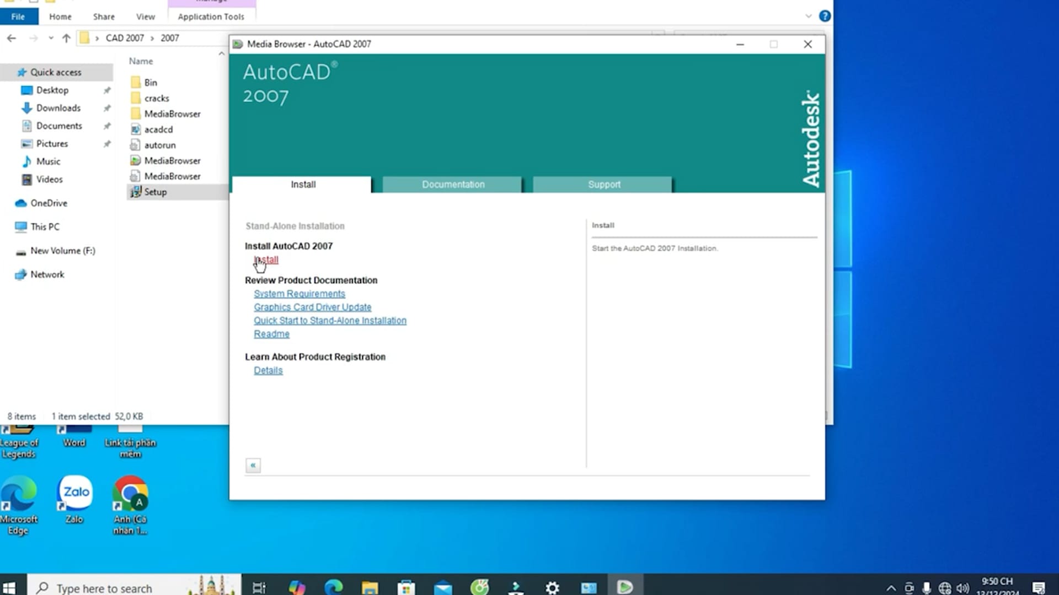Select This PC in the navigation pane
The width and height of the screenshot is (1059, 595).
click(45, 226)
